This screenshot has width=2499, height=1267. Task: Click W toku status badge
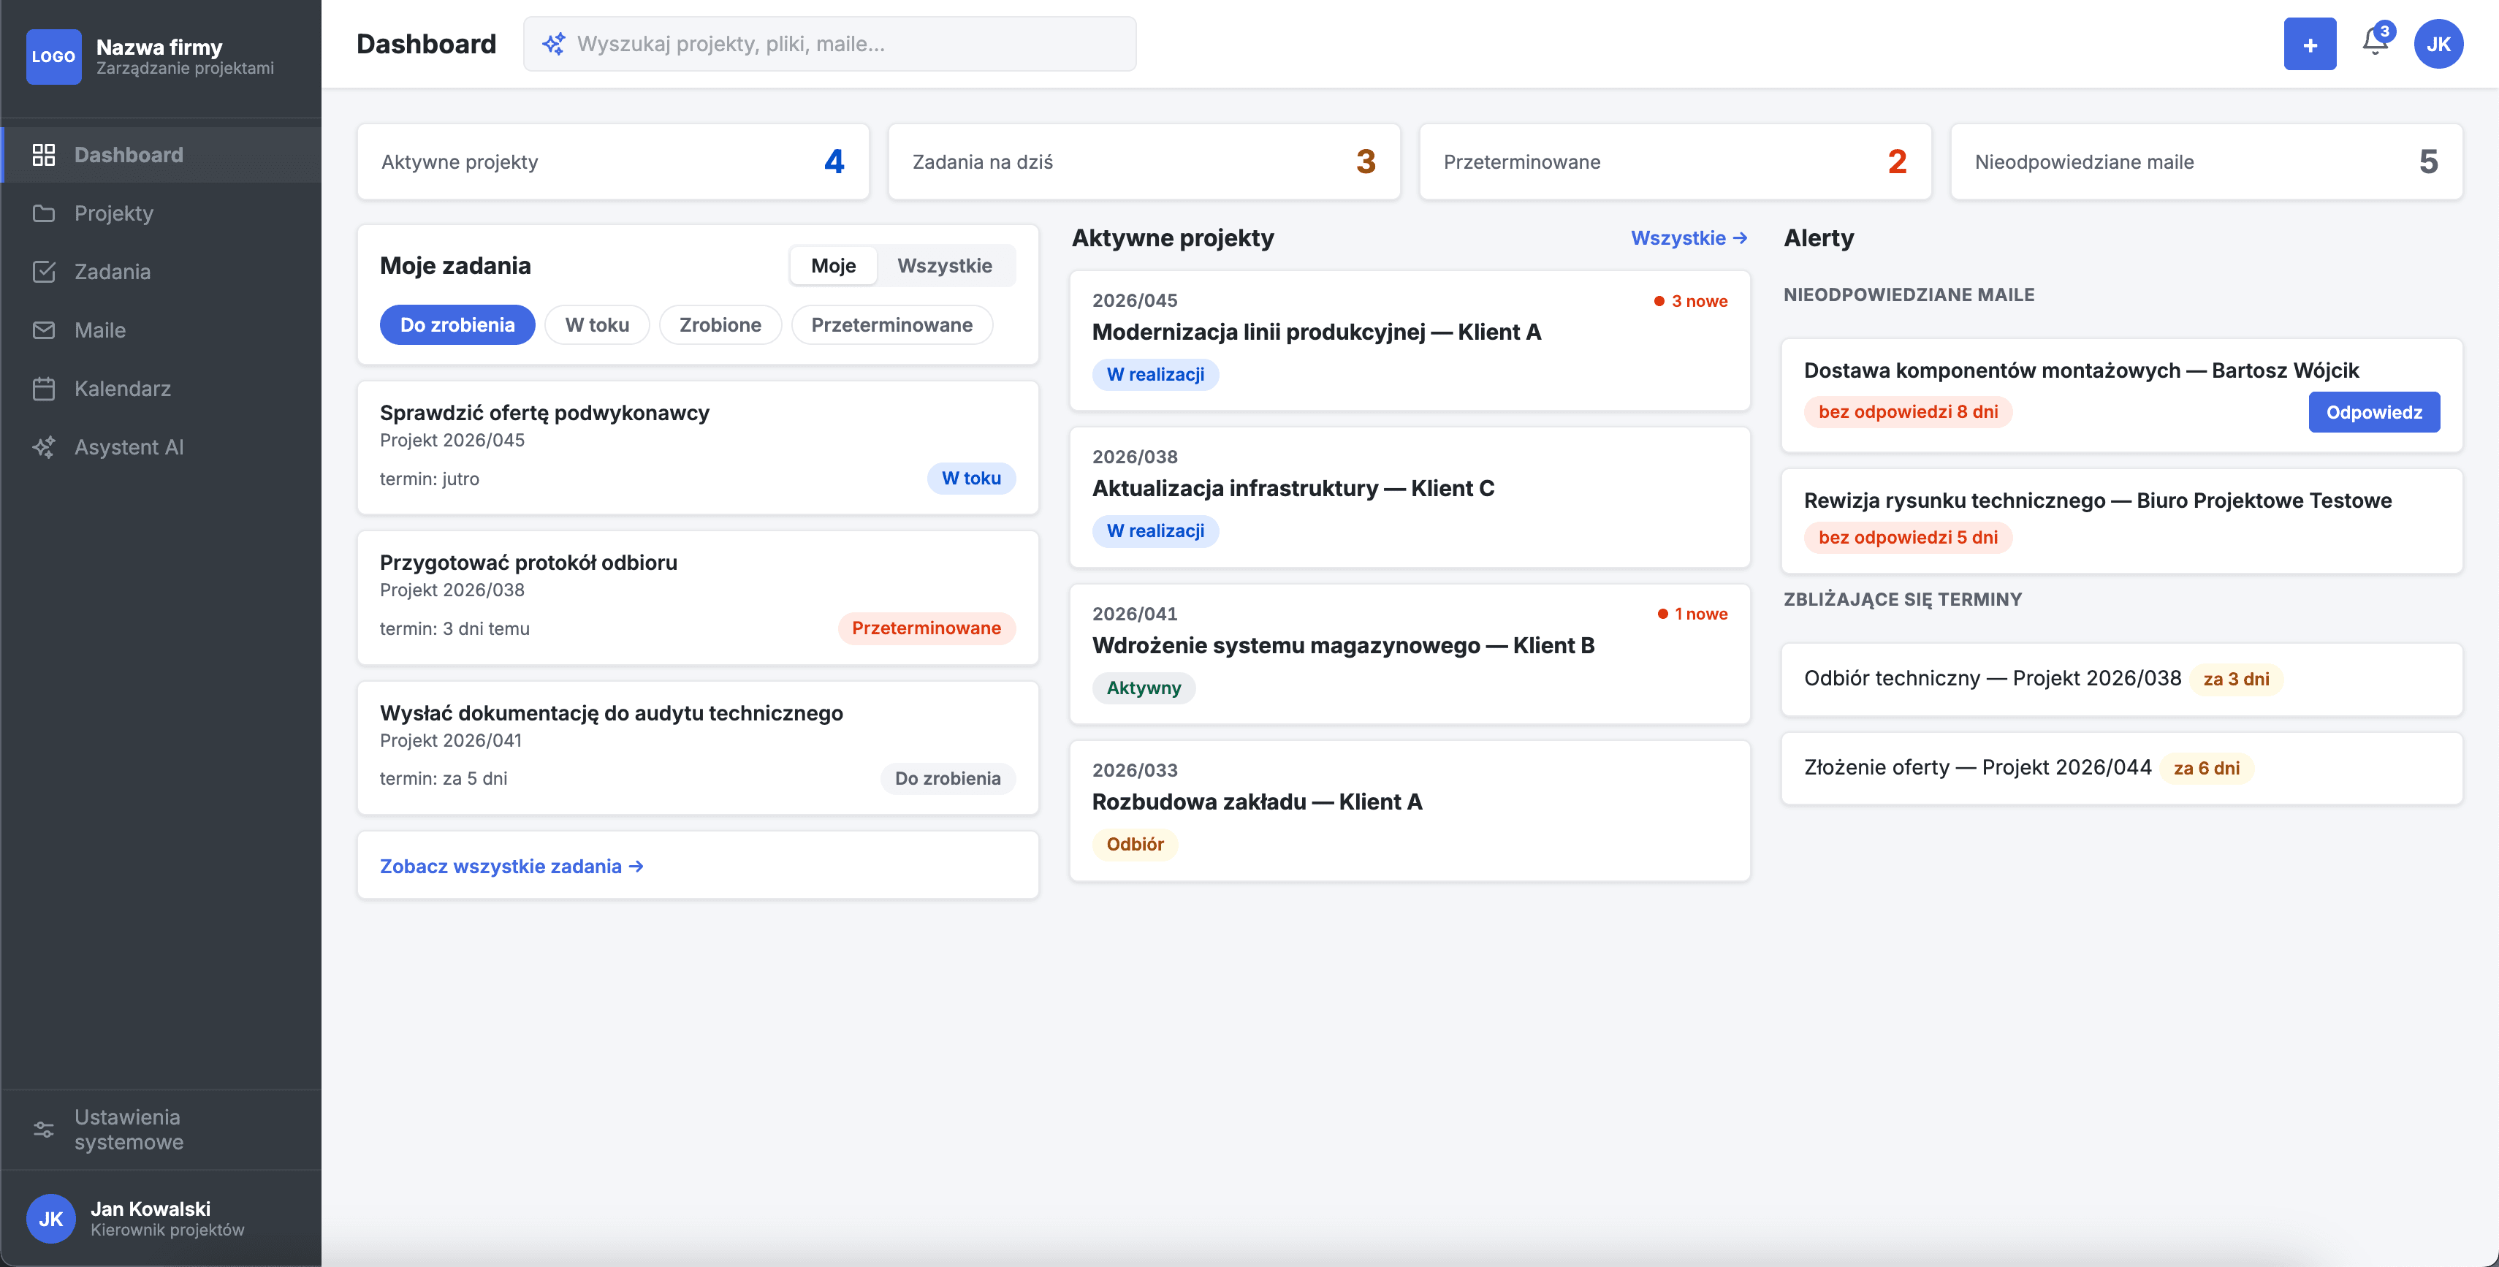pos(971,479)
